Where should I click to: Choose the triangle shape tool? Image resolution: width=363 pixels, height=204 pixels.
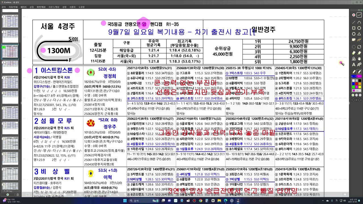359,34
